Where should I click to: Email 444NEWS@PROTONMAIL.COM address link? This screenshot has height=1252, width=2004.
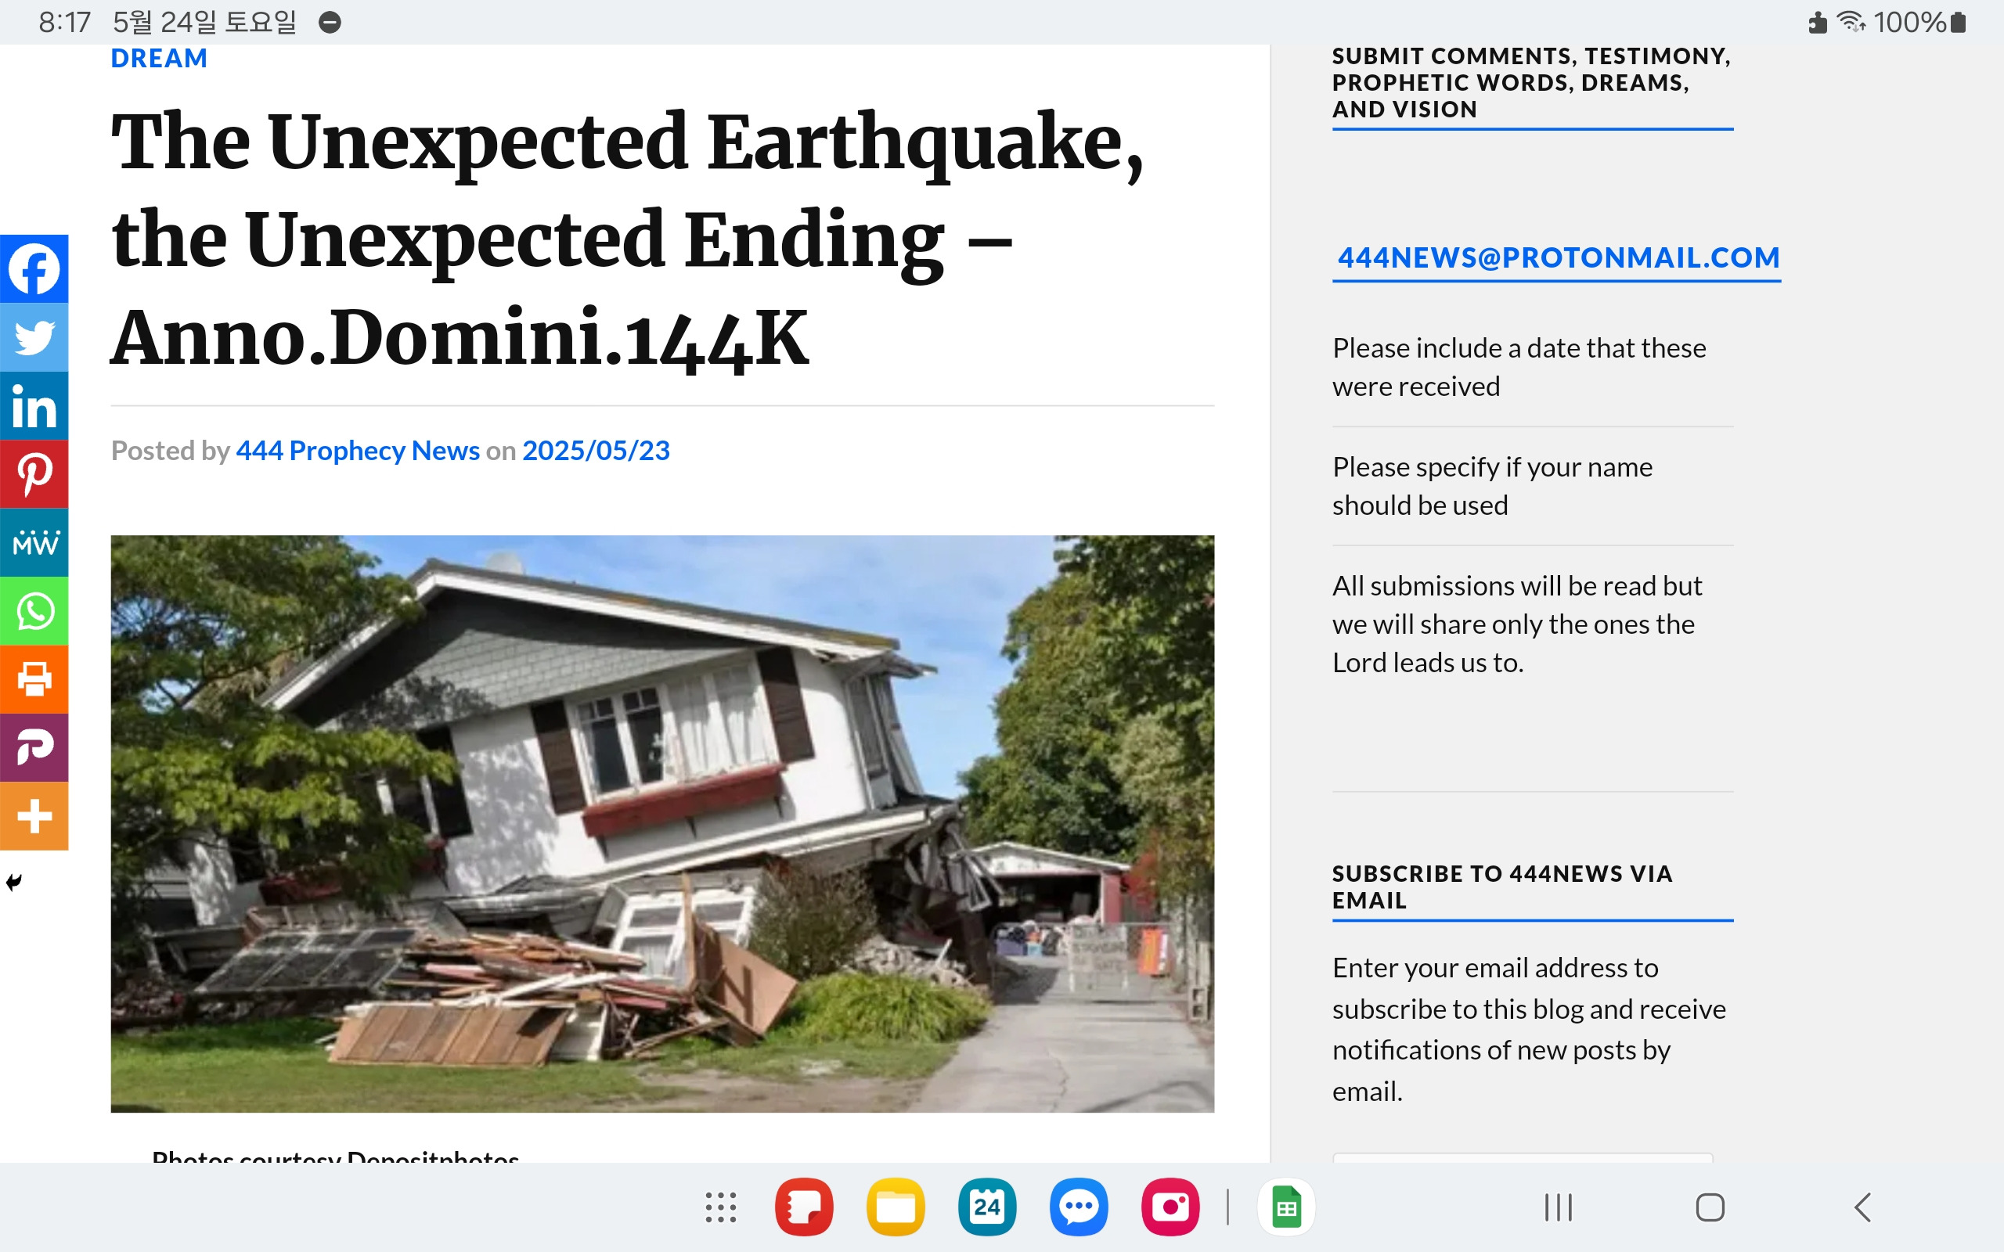1559,257
